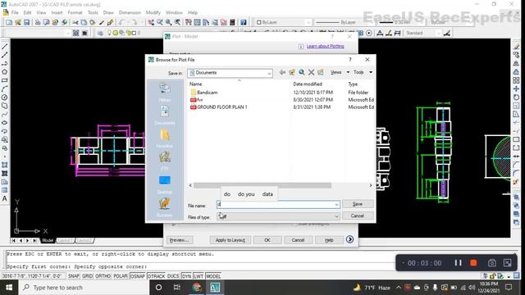
Task: Open the Draw menu
Action: [x=108, y=12]
